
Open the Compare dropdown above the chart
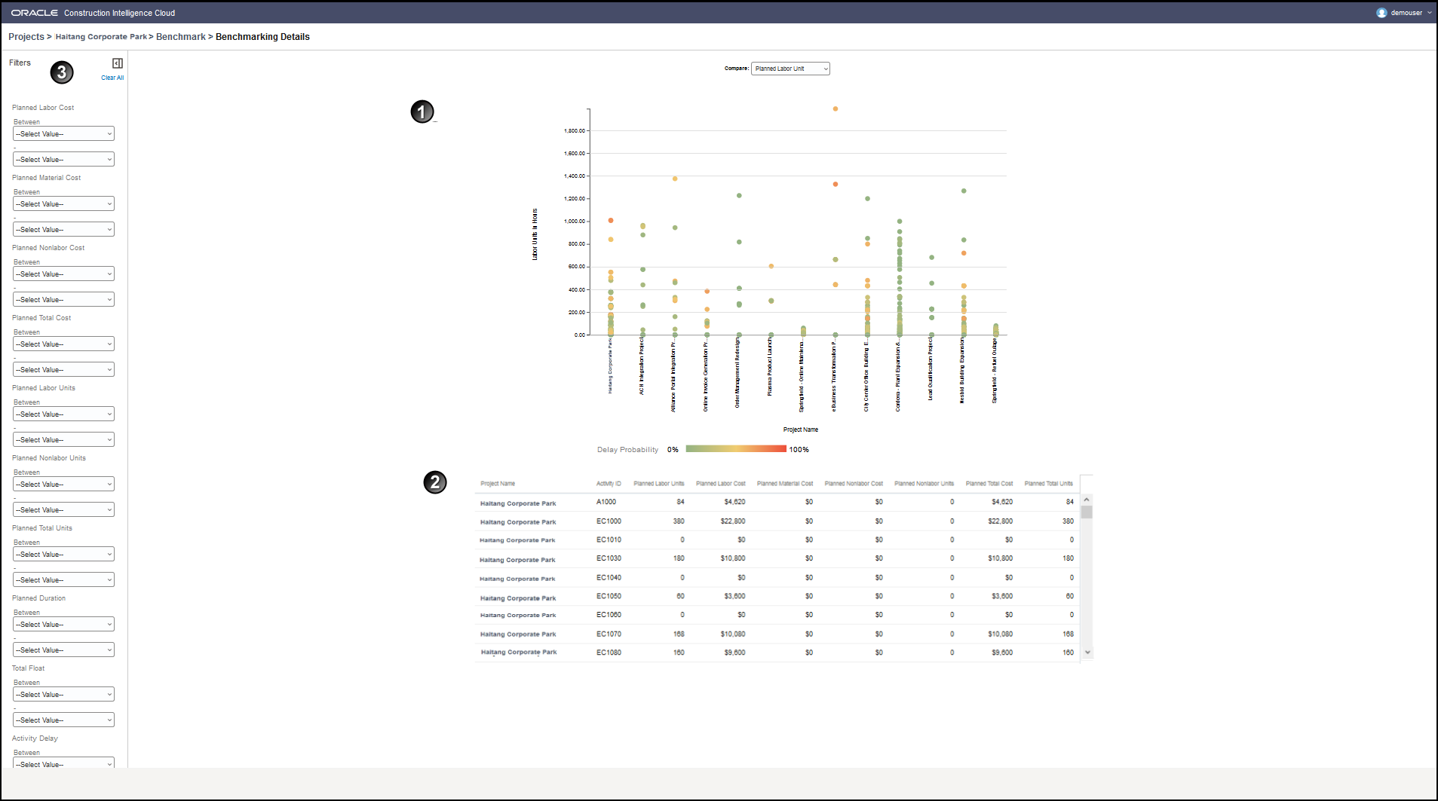(790, 68)
